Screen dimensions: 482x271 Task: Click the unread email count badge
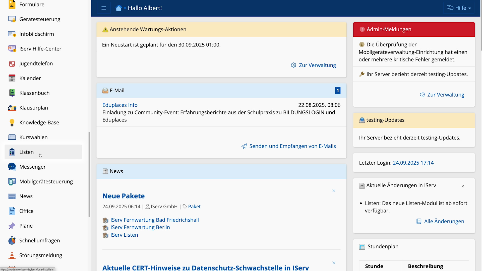click(338, 91)
